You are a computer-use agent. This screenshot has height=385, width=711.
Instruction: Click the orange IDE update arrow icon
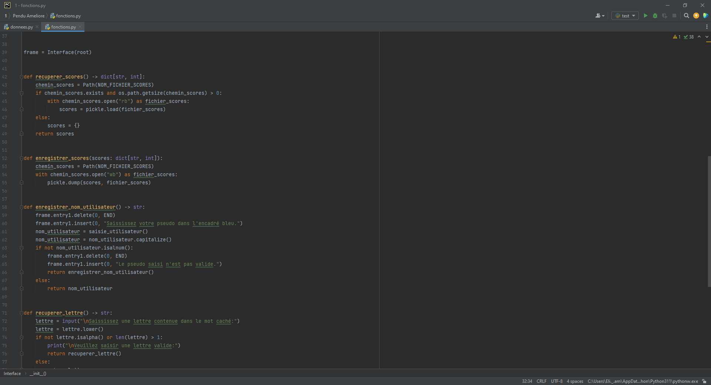696,16
